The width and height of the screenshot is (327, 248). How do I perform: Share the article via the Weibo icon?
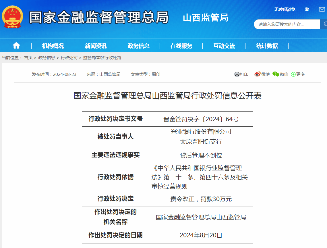pyautogui.click(x=257, y=74)
